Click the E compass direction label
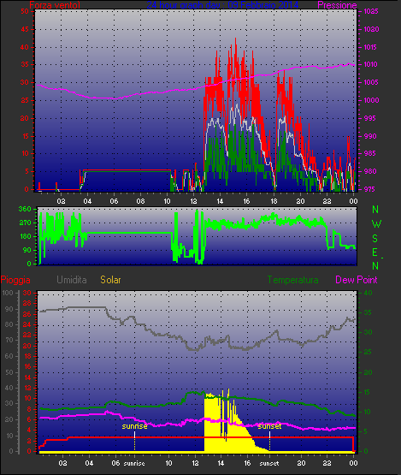Image resolution: width=401 pixels, height=475 pixels. [x=375, y=252]
